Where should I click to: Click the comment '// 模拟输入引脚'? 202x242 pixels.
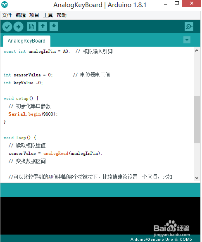(x=94, y=51)
